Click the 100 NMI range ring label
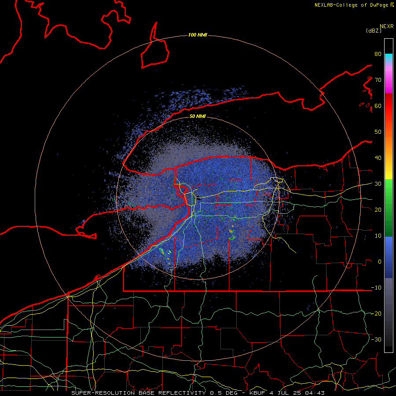This screenshot has width=396, height=396. [198, 35]
